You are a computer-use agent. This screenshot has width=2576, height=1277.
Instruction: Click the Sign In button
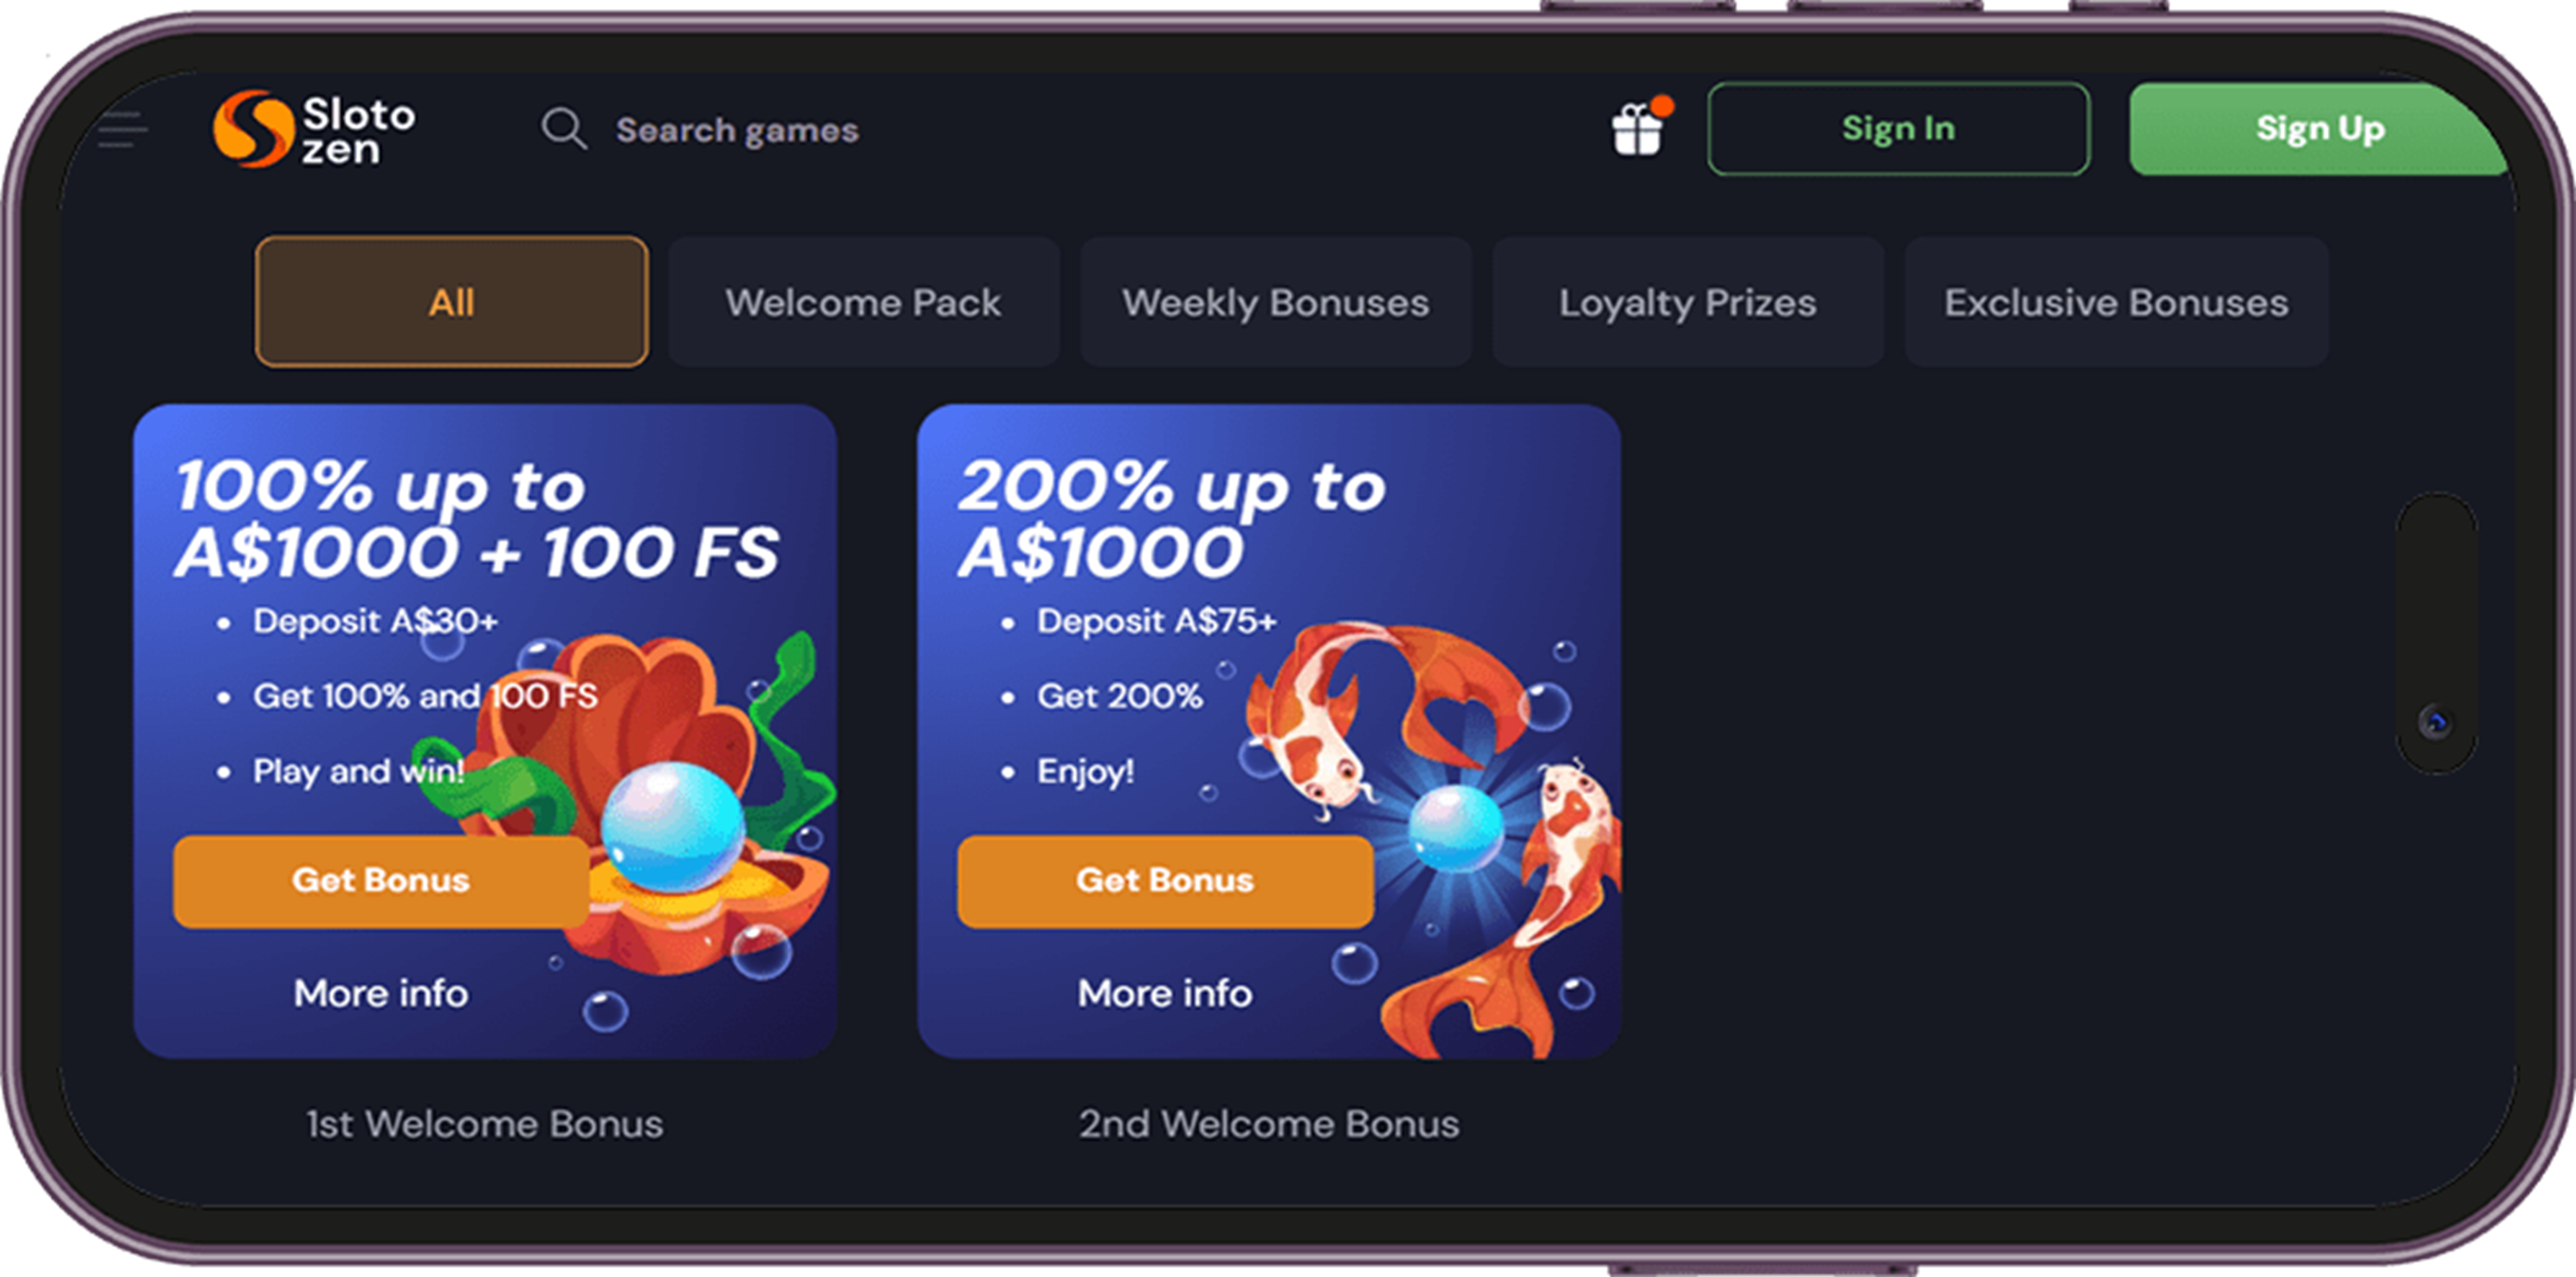1898,129
